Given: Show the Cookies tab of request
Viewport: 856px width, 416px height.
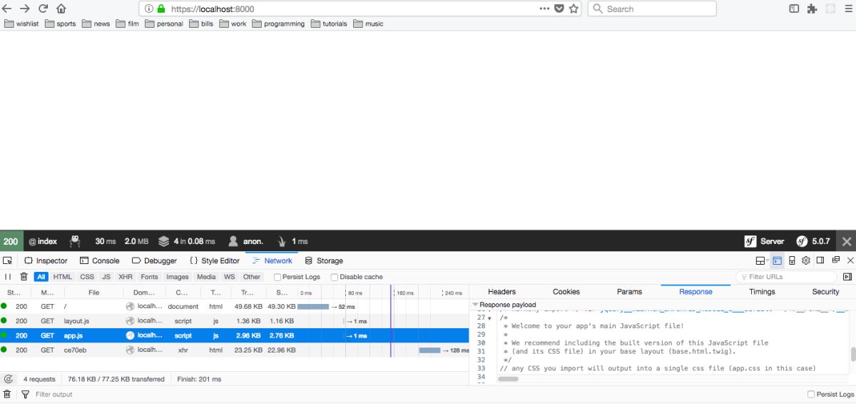Looking at the screenshot, I should click(x=566, y=292).
